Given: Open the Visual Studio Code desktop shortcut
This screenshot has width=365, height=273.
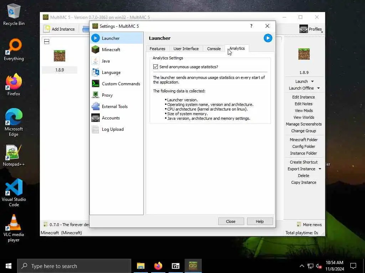Looking at the screenshot, I should click(x=14, y=193).
